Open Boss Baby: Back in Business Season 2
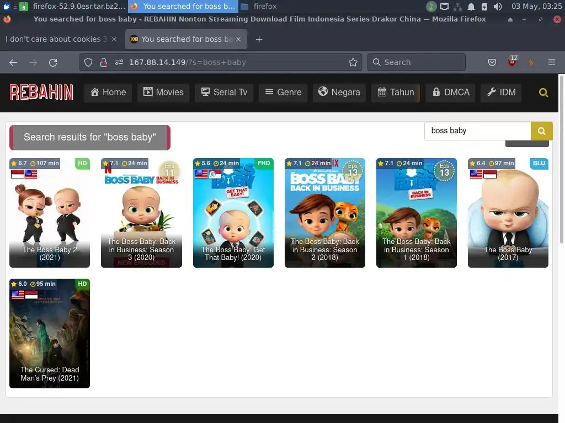 pyautogui.click(x=324, y=213)
